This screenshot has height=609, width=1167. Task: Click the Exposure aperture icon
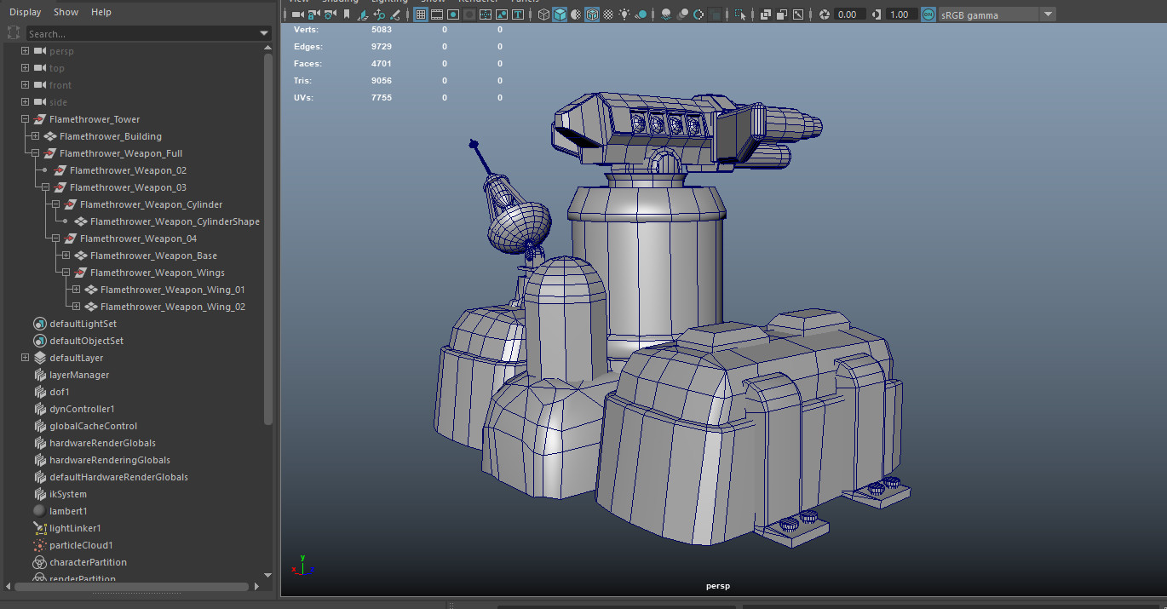pyautogui.click(x=824, y=14)
